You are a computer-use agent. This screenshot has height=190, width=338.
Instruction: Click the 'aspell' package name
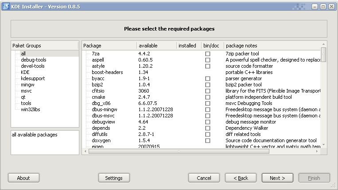[x=98, y=60]
